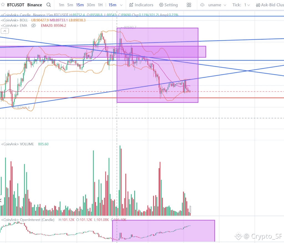Open the symbol search magnifier
This screenshot has height=243, width=284.
point(49,5)
